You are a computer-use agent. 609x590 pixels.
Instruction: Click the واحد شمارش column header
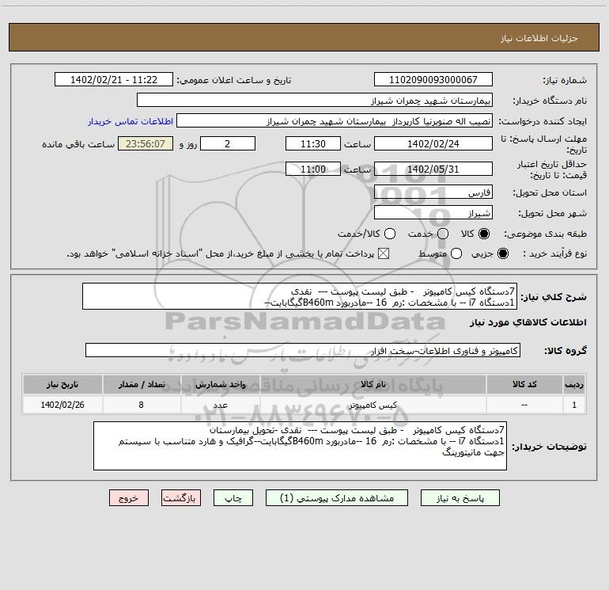220,385
